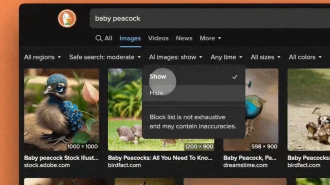Open the Videos tab

[158, 38]
